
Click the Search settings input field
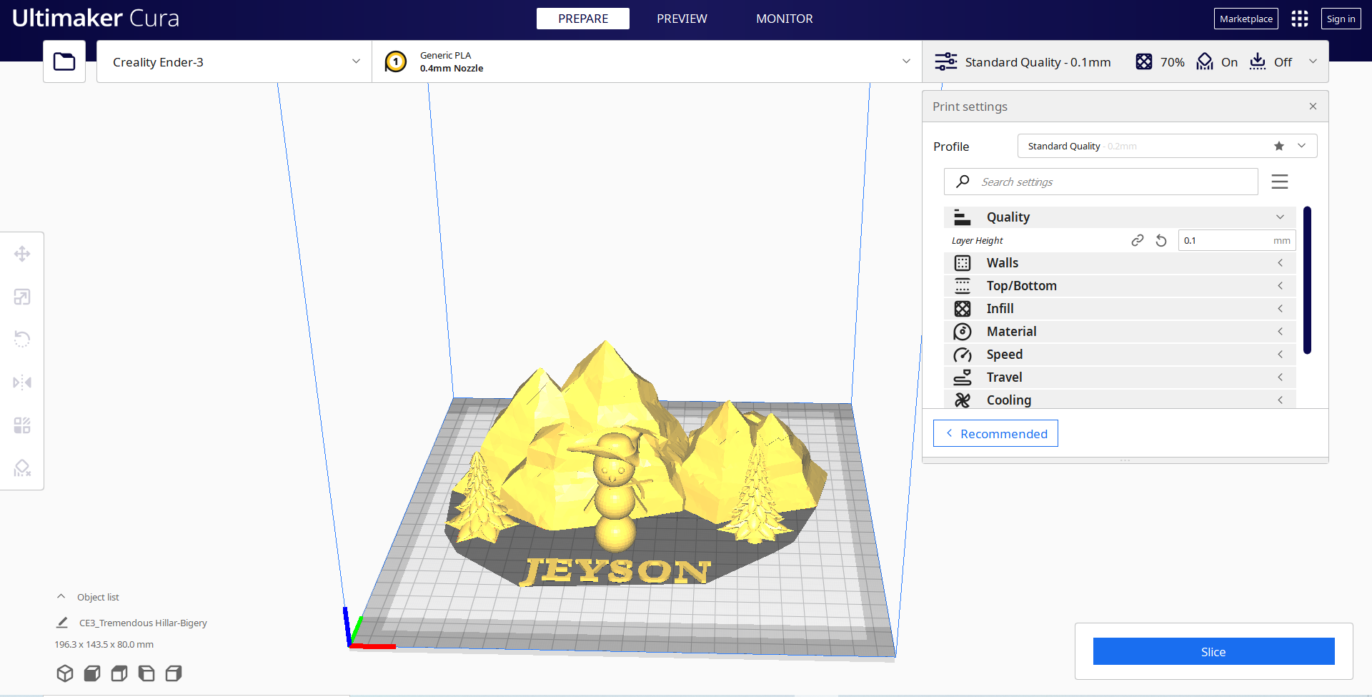tap(1101, 182)
